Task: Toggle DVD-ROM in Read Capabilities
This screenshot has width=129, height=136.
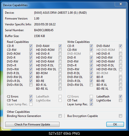Action: (x=31, y=54)
